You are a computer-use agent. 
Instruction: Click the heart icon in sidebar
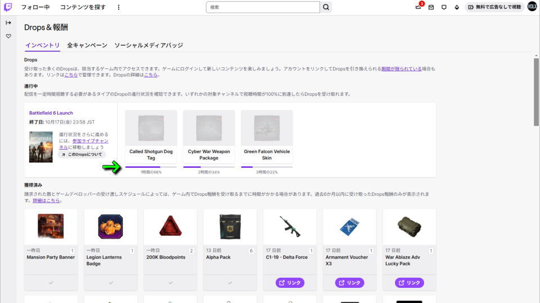click(8, 36)
